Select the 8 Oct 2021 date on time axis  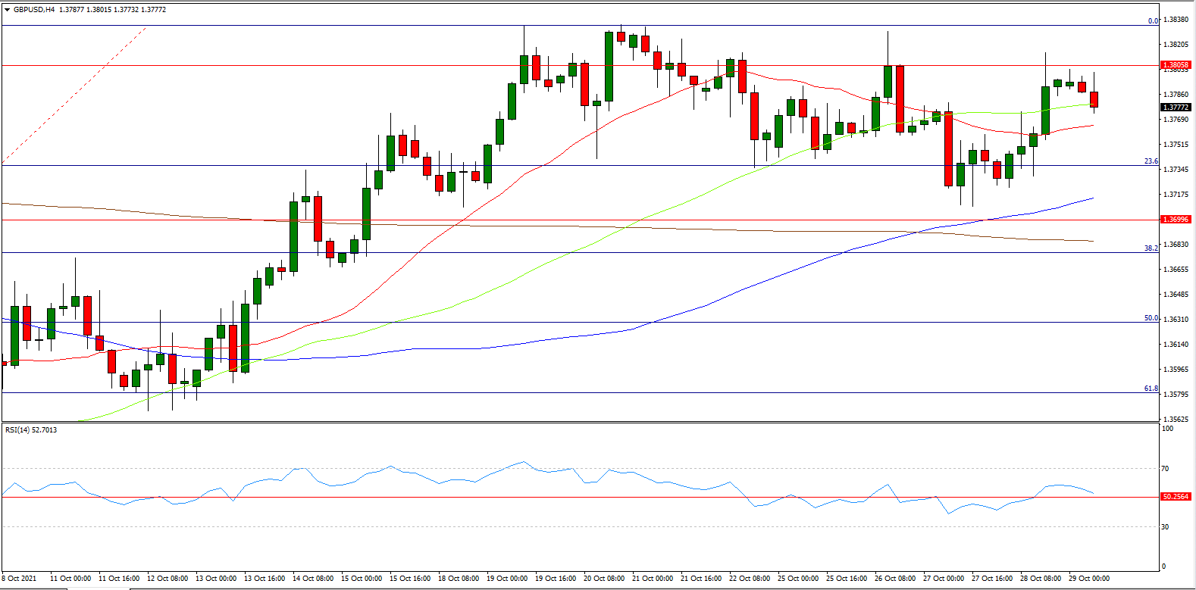click(x=19, y=579)
